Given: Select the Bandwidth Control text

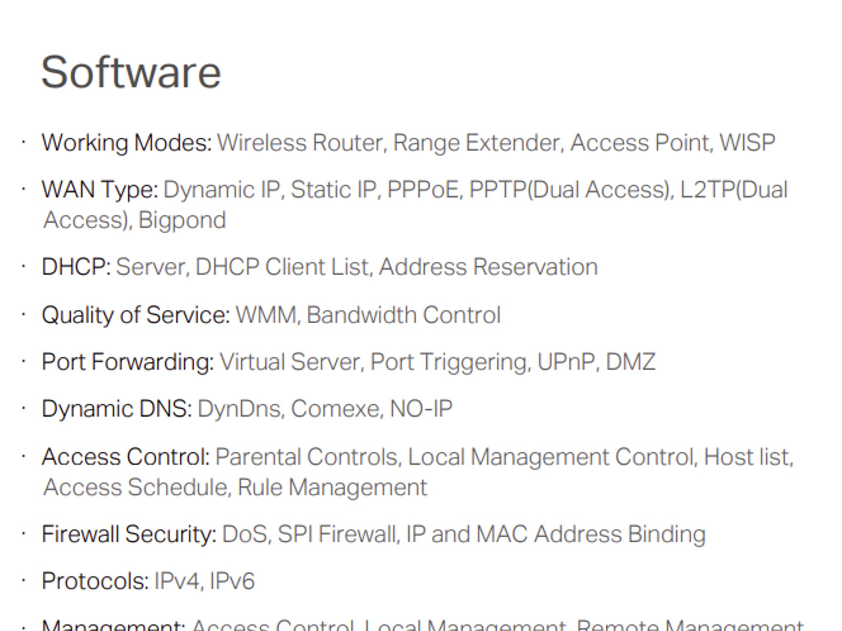Looking at the screenshot, I should coord(403,315).
